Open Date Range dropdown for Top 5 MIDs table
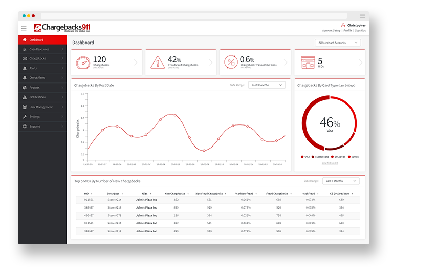 [341, 181]
